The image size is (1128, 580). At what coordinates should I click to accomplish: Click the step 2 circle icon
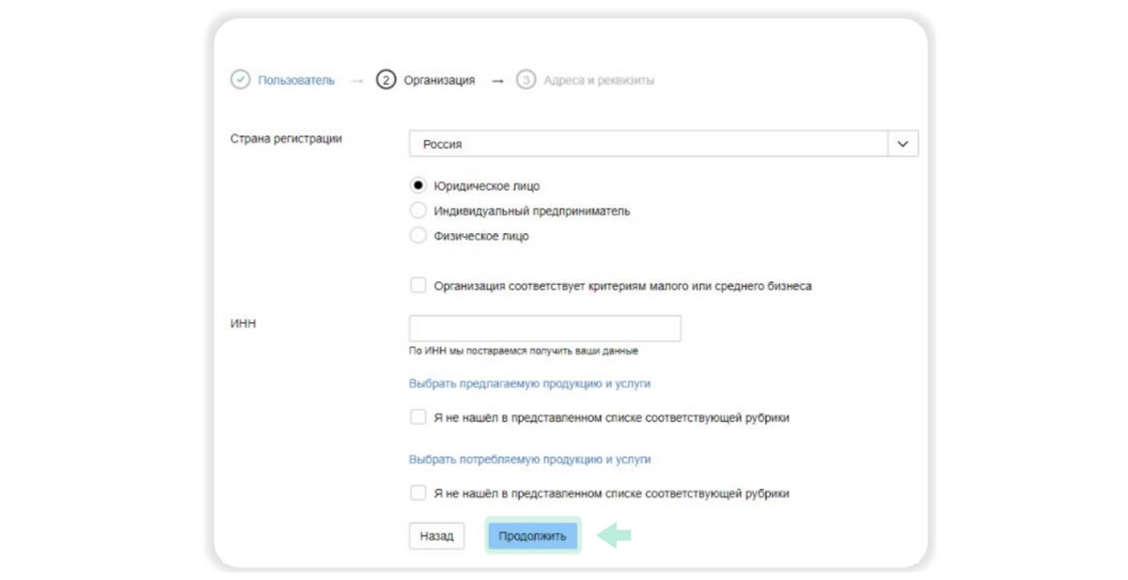385,80
